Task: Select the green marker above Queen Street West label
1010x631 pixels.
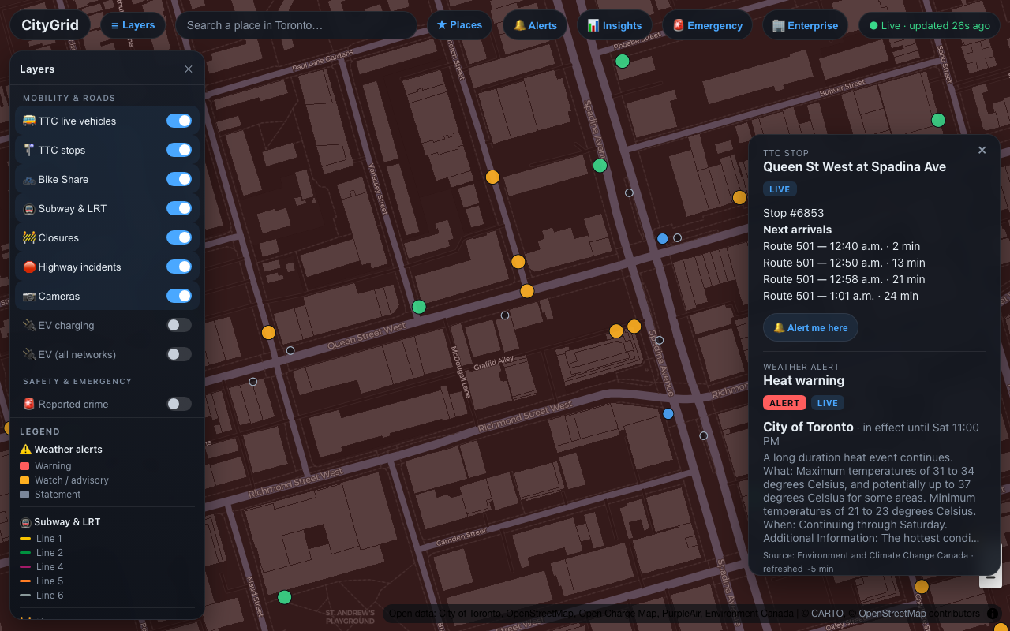Action: [x=419, y=307]
